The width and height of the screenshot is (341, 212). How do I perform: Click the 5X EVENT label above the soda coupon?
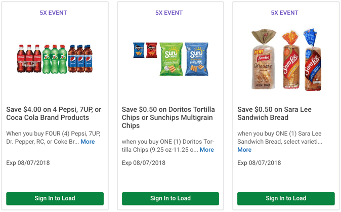pyautogui.click(x=53, y=13)
